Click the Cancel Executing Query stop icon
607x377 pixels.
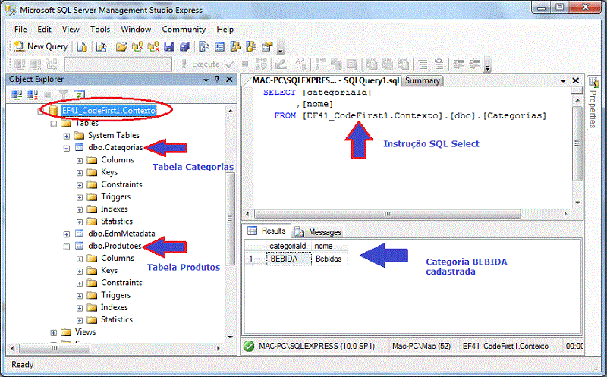point(245,64)
